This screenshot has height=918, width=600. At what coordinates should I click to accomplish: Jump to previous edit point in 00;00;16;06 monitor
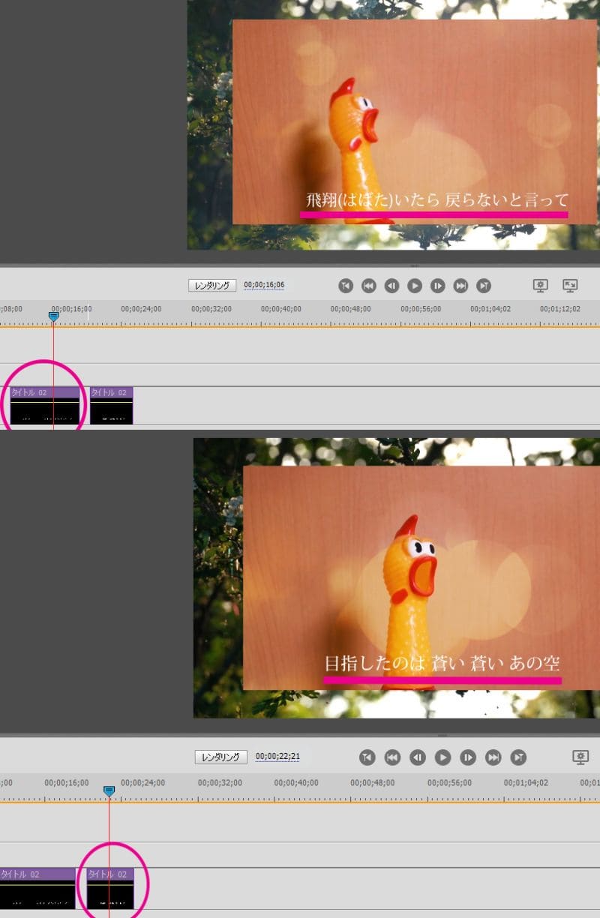345,286
